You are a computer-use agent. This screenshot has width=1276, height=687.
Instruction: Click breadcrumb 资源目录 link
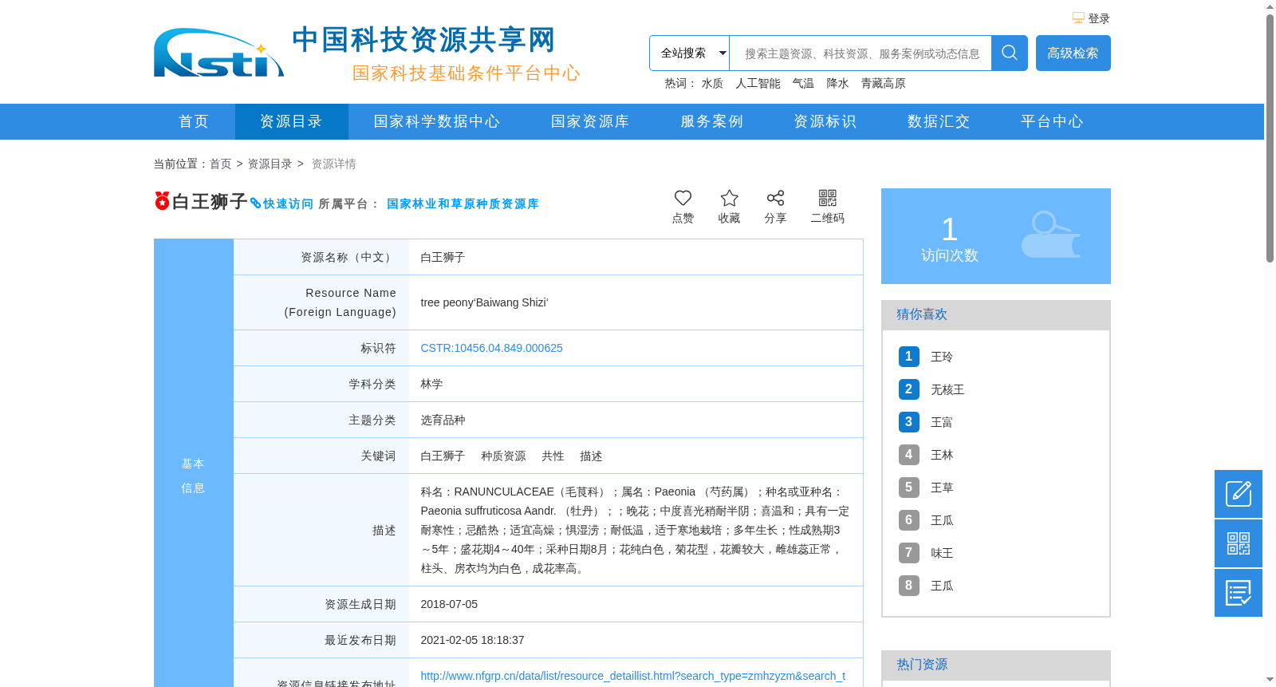(x=270, y=164)
